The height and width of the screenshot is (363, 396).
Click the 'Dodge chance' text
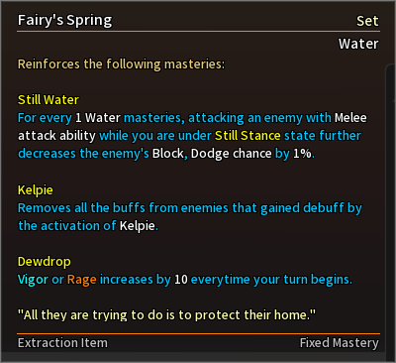pyautogui.click(x=231, y=154)
